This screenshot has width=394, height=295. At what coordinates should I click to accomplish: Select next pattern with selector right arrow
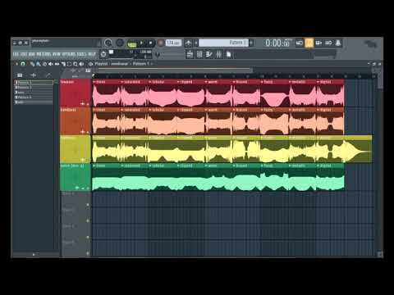point(251,43)
